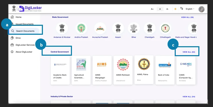
Task: Click the Central Government section heading
Action: (60, 52)
